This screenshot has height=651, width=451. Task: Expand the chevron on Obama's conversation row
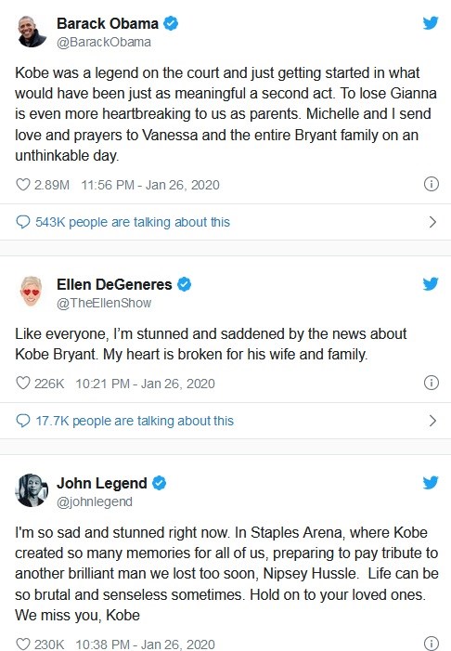(432, 222)
